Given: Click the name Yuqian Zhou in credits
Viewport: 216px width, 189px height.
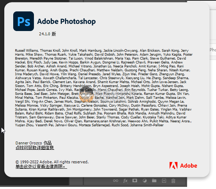Looking at the screenshot, I should 24,125.
